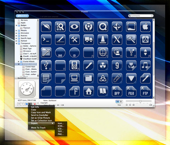Select the afp location icon
Viewport: 170px width, 145px height.
117,91
